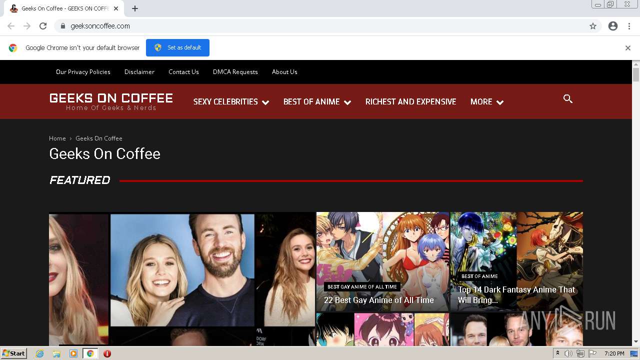The image size is (640, 360).
Task: Click Show desktop button in taskbar
Action: point(634,353)
